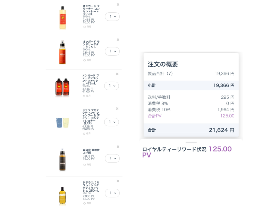Image resolution: width=264 pixels, height=211 pixels.
Task: Open quantity dropdown for クリーナー コンセントレート
Action: point(112,17)
